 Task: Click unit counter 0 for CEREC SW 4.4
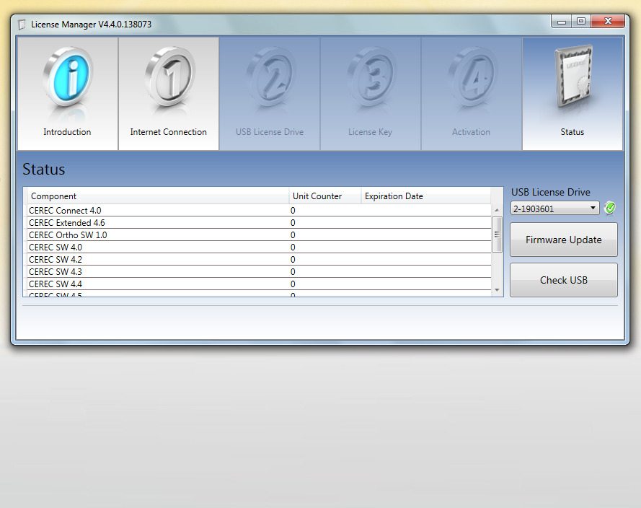[x=293, y=284]
